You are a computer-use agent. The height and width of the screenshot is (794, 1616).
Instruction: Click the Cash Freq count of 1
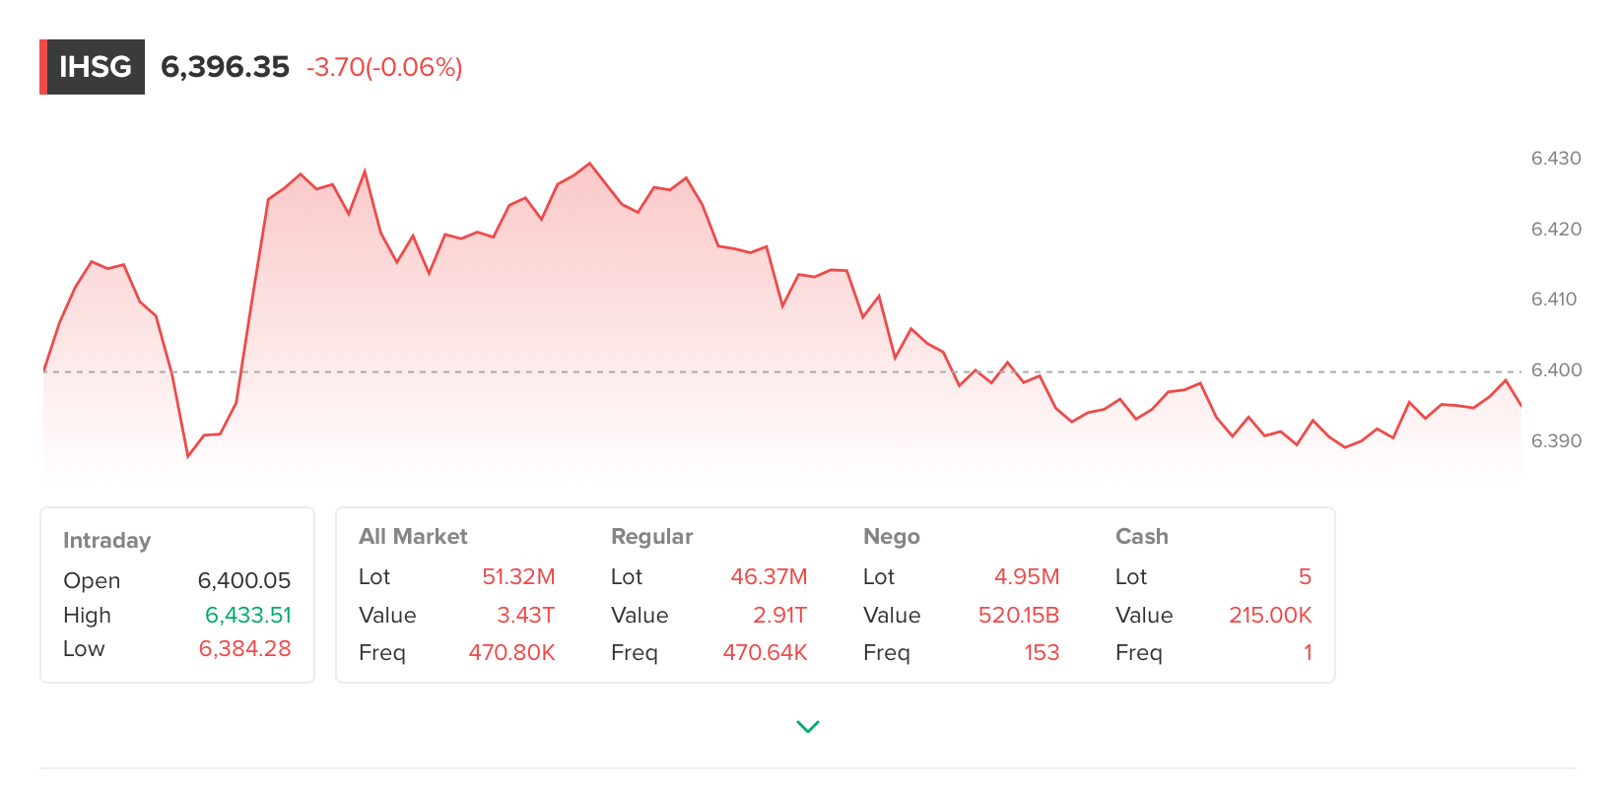pos(1308,652)
